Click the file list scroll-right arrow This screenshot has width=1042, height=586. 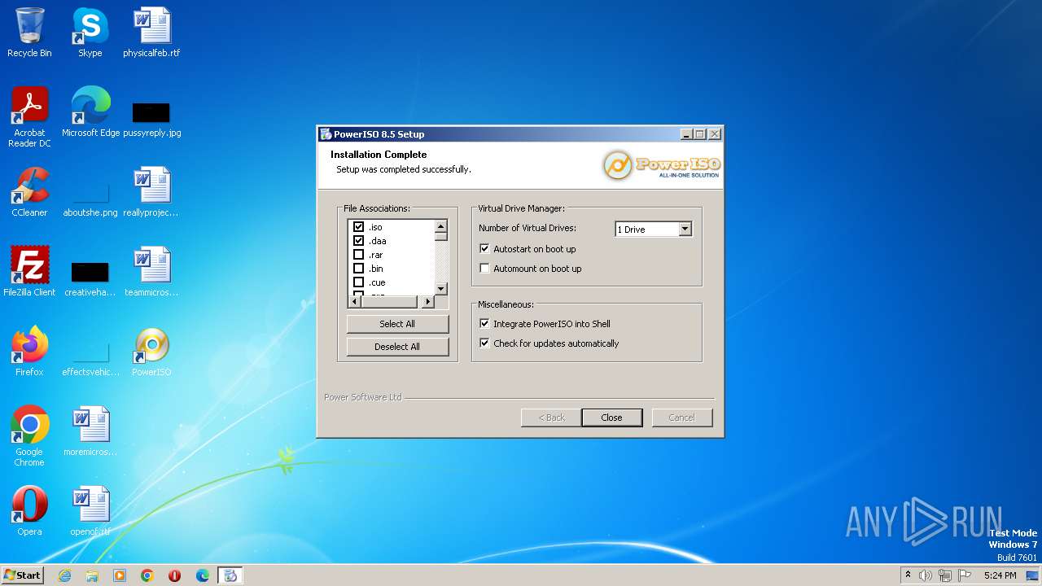click(x=427, y=302)
